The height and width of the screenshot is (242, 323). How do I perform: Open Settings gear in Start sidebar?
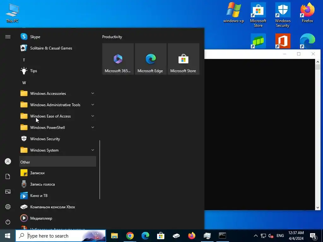point(8,207)
